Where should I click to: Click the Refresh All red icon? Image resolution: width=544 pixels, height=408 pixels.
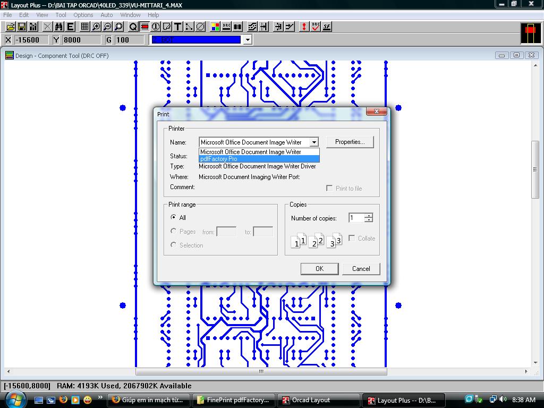(304, 27)
